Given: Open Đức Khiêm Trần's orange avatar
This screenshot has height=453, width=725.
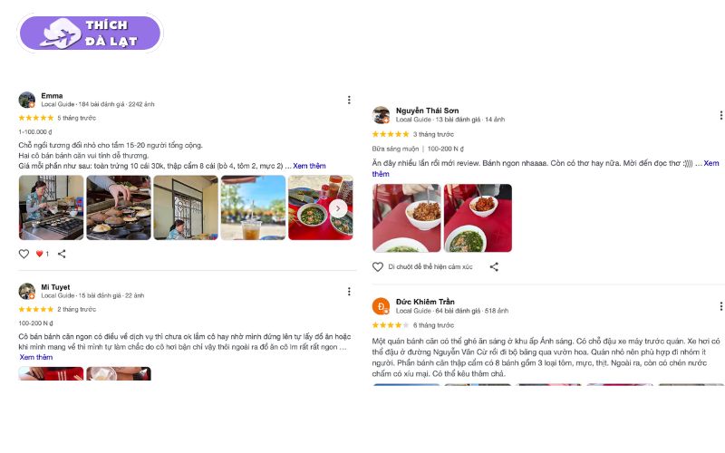Looking at the screenshot, I should coord(381,306).
